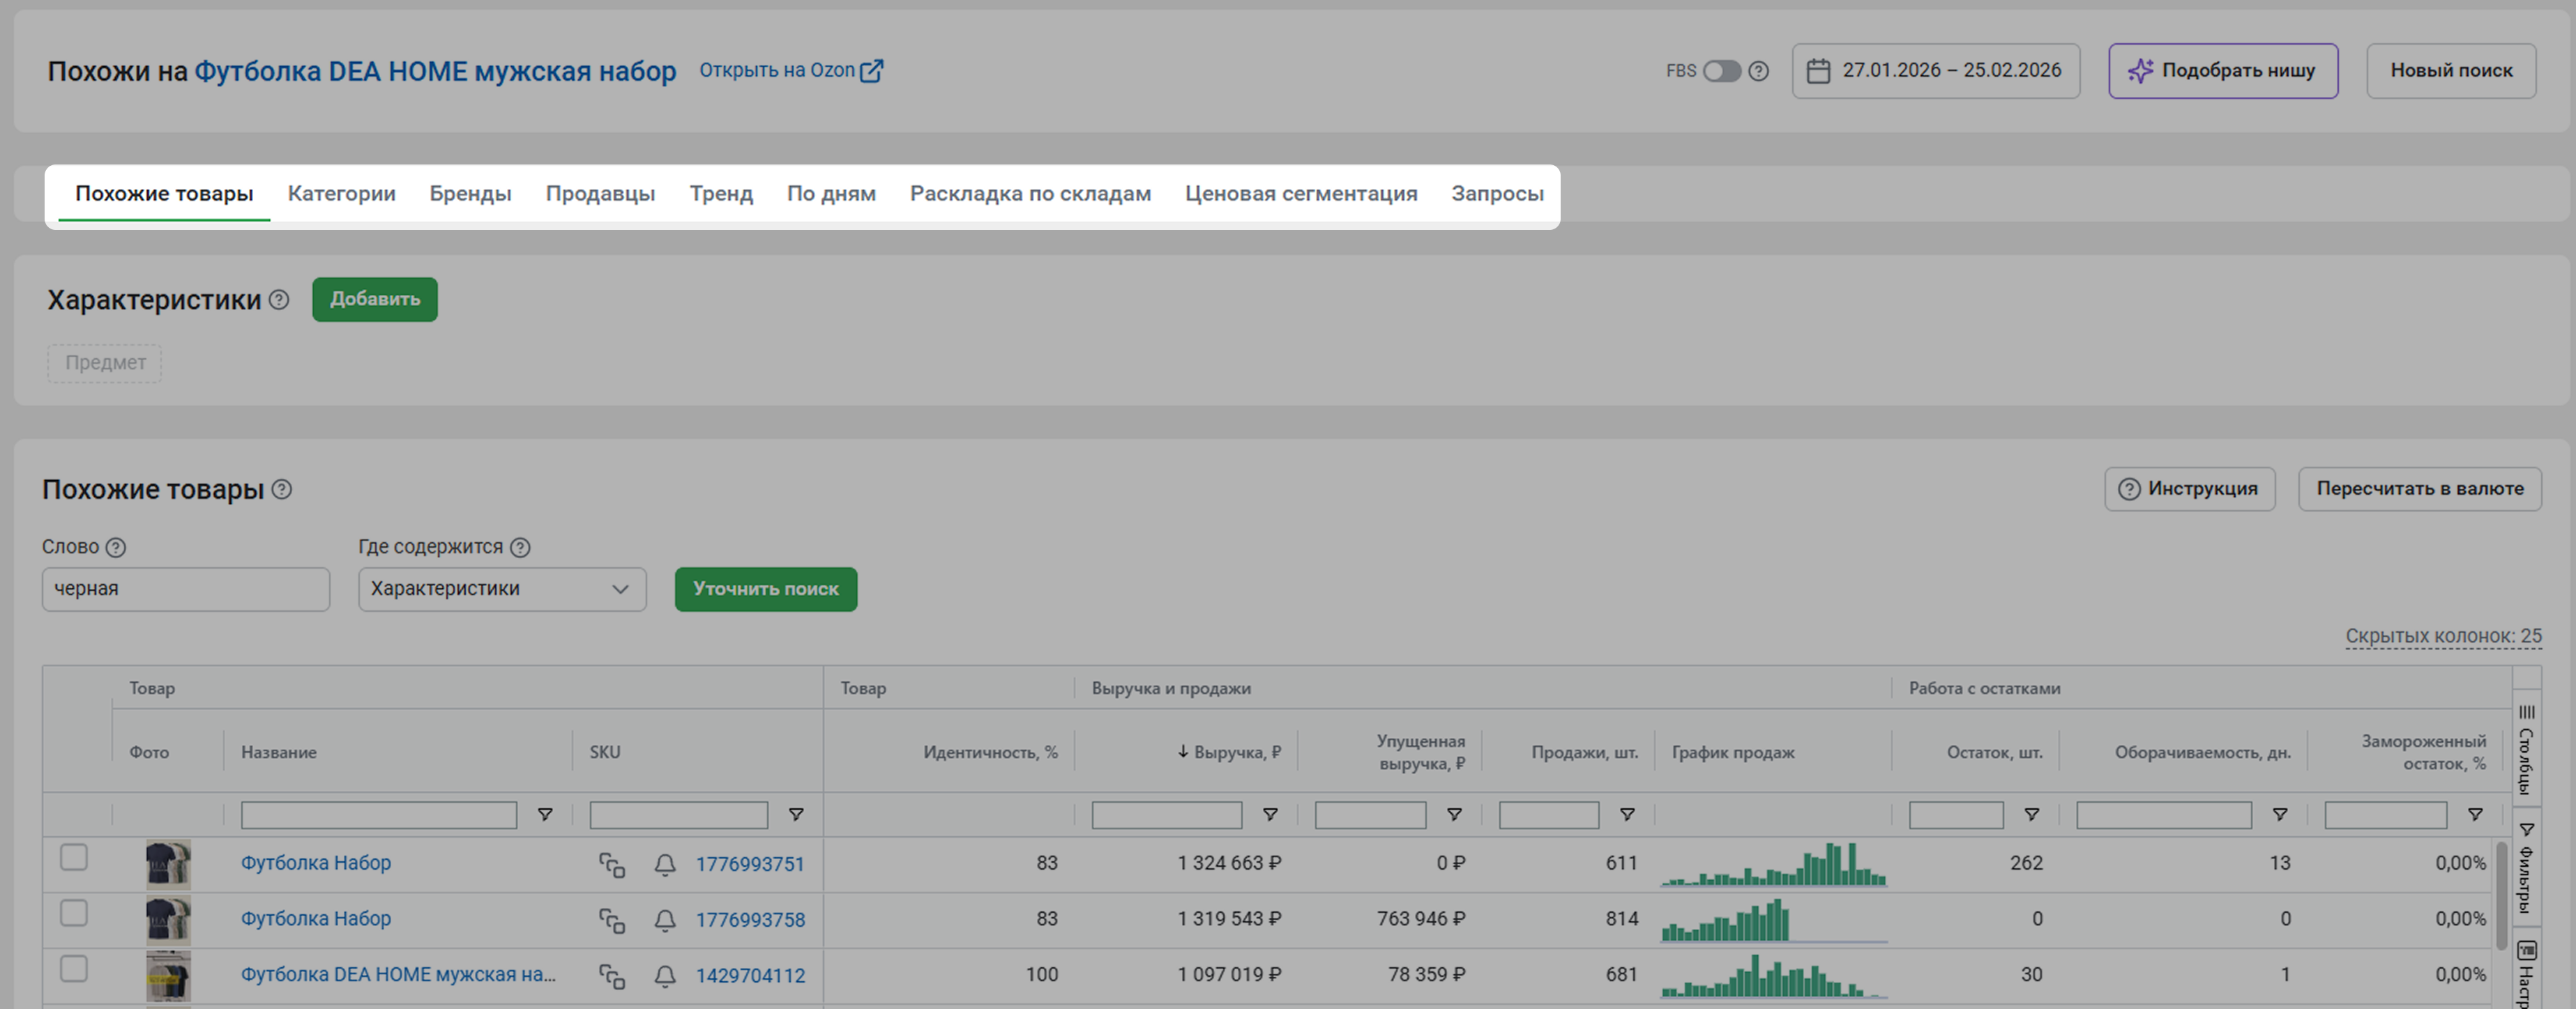The height and width of the screenshot is (1009, 2576).
Task: Click help icon next to Характеристики heading
Action: (x=279, y=300)
